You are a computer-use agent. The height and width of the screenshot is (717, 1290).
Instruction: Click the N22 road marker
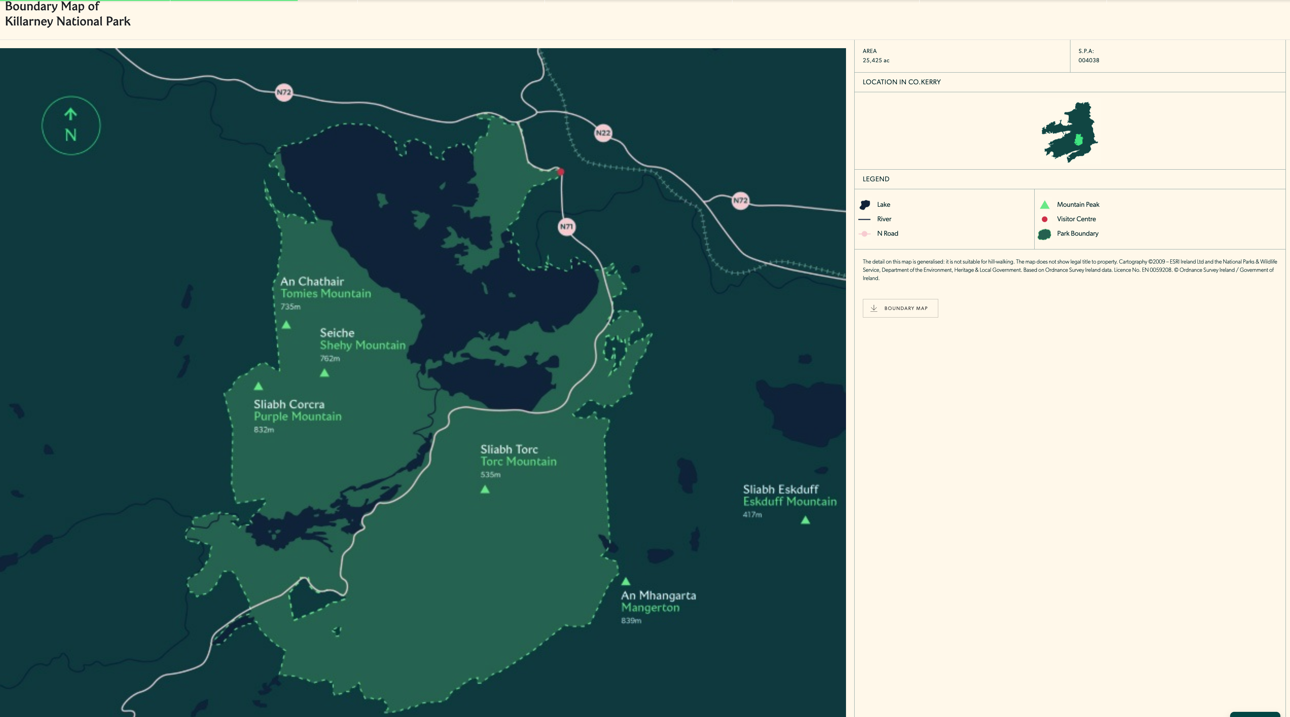pos(603,133)
